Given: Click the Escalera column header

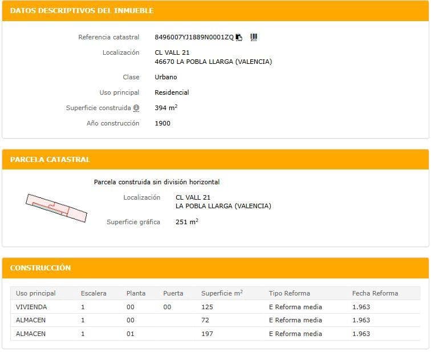Looking at the screenshot, I should [x=93, y=293].
